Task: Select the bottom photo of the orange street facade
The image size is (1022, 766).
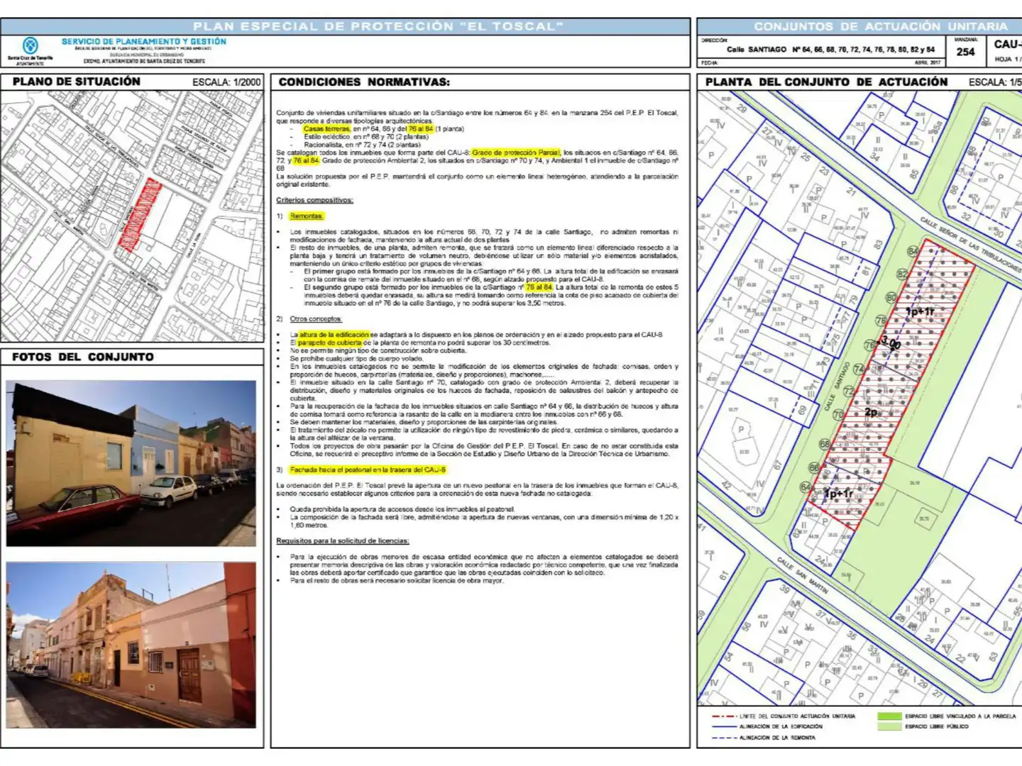Action: point(131,645)
